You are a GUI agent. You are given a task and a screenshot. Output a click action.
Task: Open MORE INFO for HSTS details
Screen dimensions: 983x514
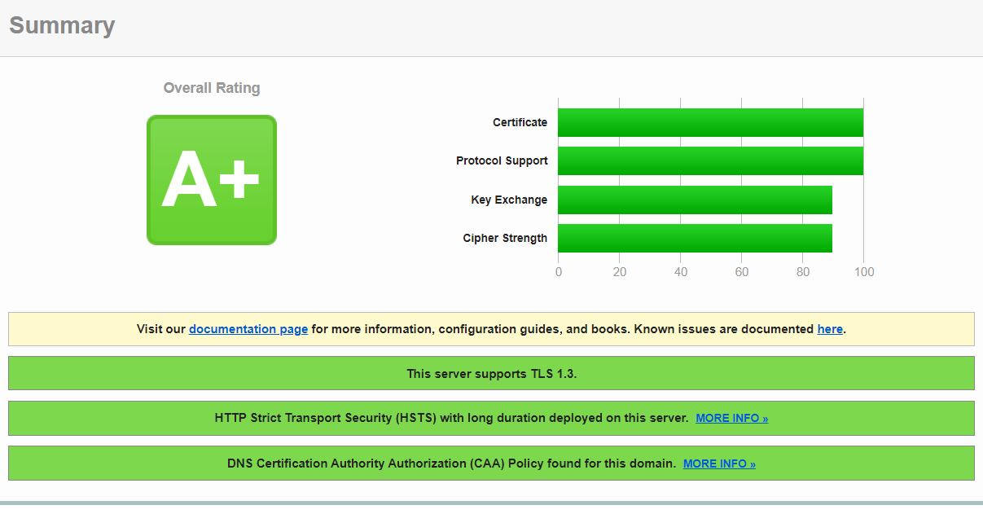click(731, 417)
